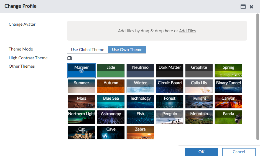Open the Theme Mode section
The image size is (260, 159).
[x=21, y=49]
